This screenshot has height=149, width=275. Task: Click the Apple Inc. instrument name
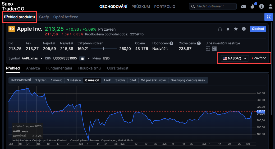tap(30, 29)
